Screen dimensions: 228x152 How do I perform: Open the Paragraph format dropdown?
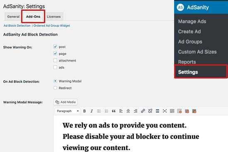click(x=68, y=111)
